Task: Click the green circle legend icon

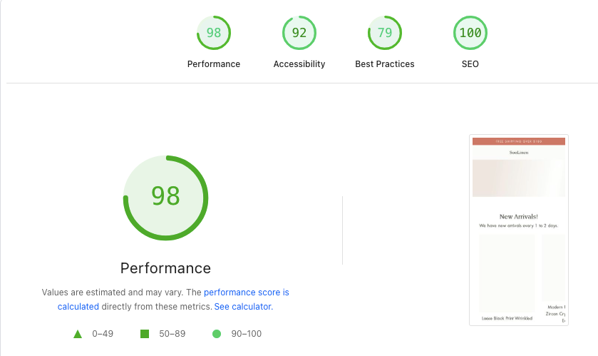Action: coord(217,334)
